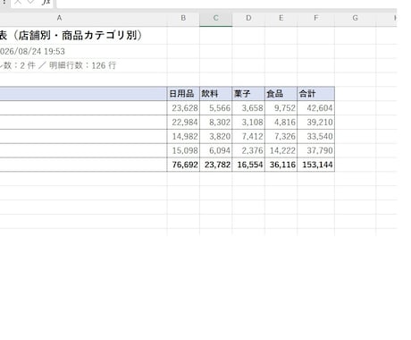This screenshot has width=411, height=340.
Task: Click the cell with value 5,566
Action: click(x=216, y=108)
